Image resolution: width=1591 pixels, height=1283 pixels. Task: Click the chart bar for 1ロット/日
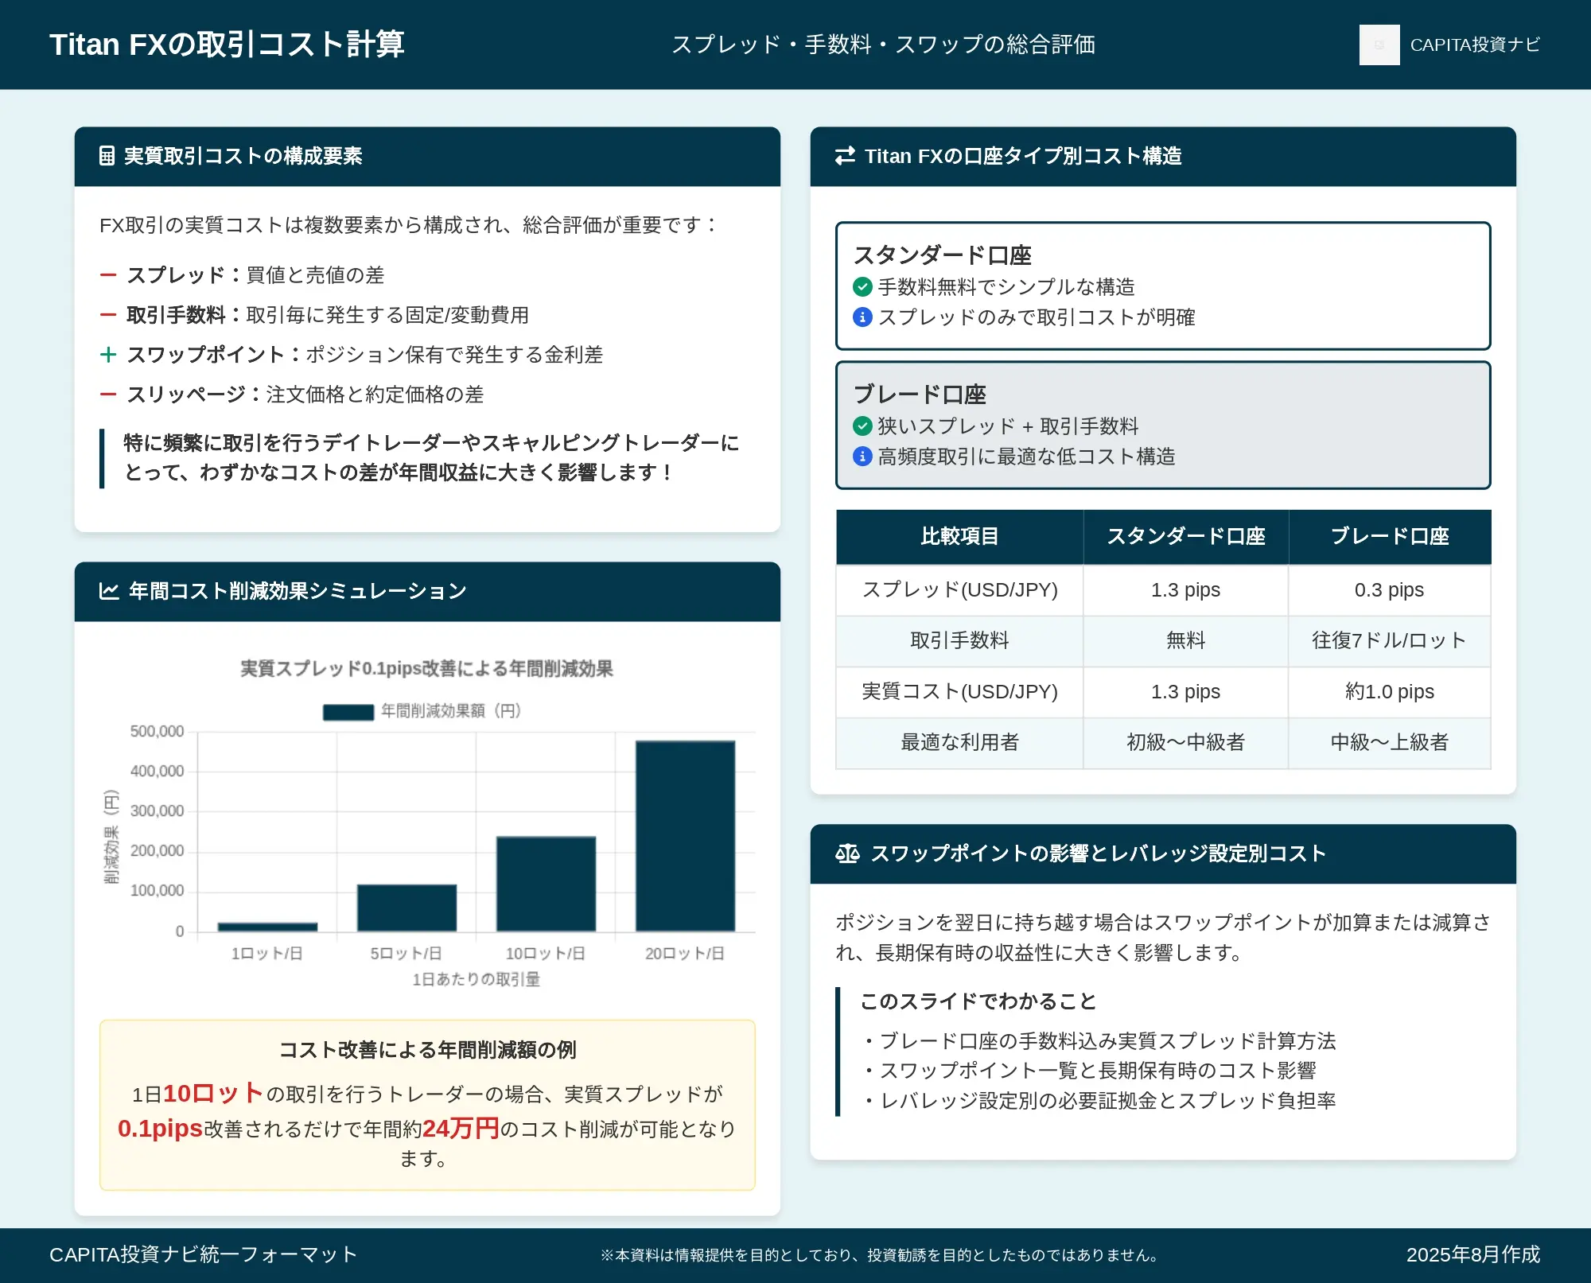click(267, 927)
